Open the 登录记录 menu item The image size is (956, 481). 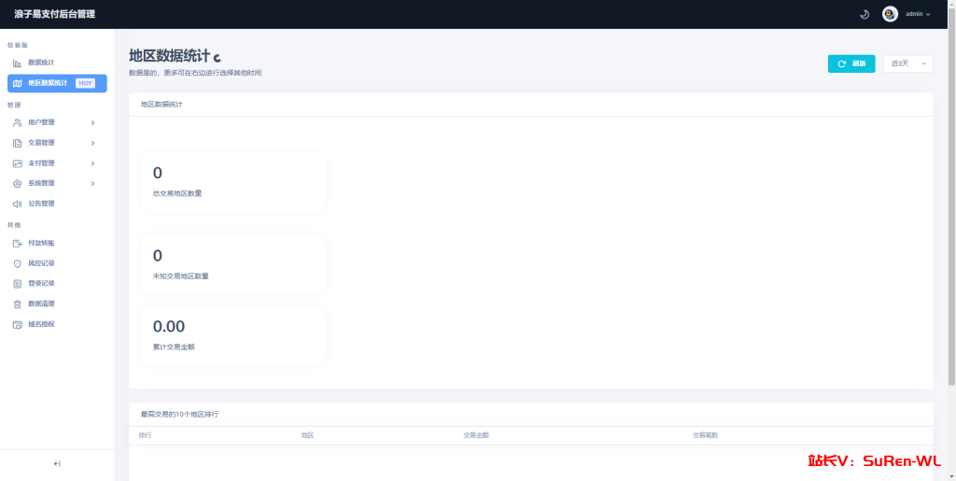pos(57,284)
